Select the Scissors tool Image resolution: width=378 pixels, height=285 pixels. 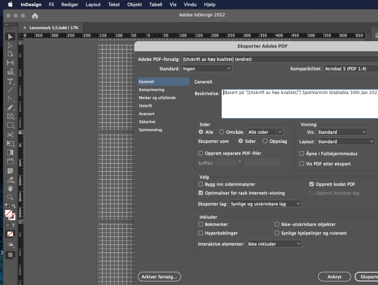pos(10,135)
